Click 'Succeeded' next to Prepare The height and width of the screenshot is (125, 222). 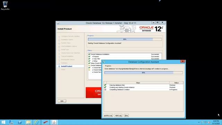[155, 57]
